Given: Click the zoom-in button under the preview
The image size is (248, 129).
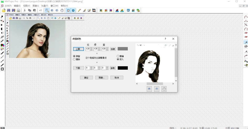Looking at the screenshot, I should pyautogui.click(x=149, y=89).
